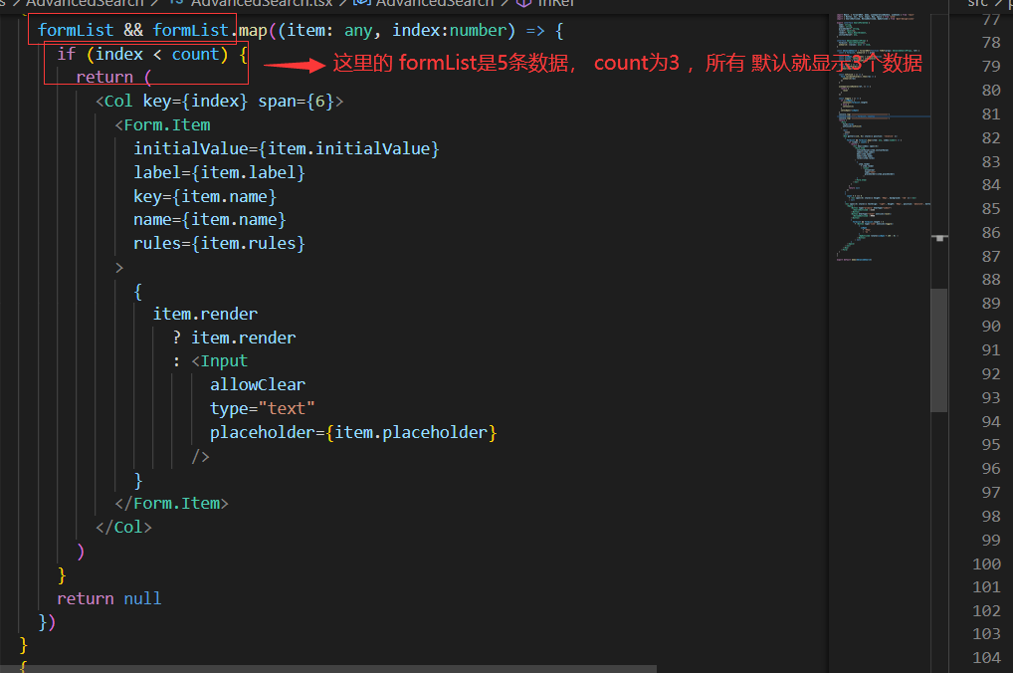Click line number 79 in right editor
Image resolution: width=1013 pixels, height=673 pixels.
pyautogui.click(x=991, y=67)
